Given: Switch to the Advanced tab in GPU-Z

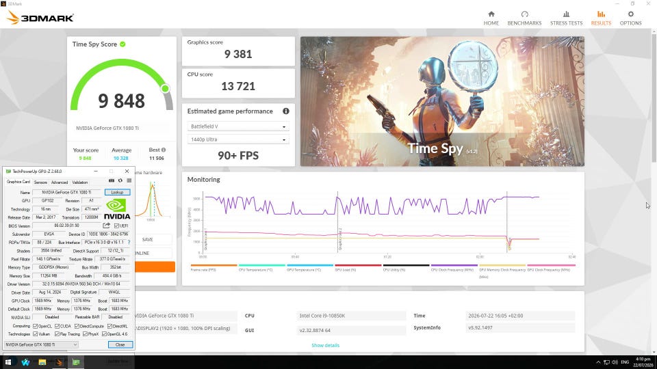Looking at the screenshot, I should coord(59,182).
